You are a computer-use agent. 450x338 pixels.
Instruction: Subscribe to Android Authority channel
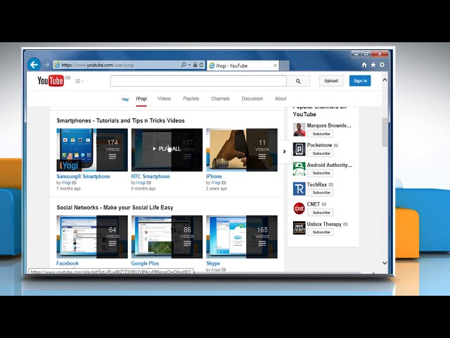(x=321, y=173)
